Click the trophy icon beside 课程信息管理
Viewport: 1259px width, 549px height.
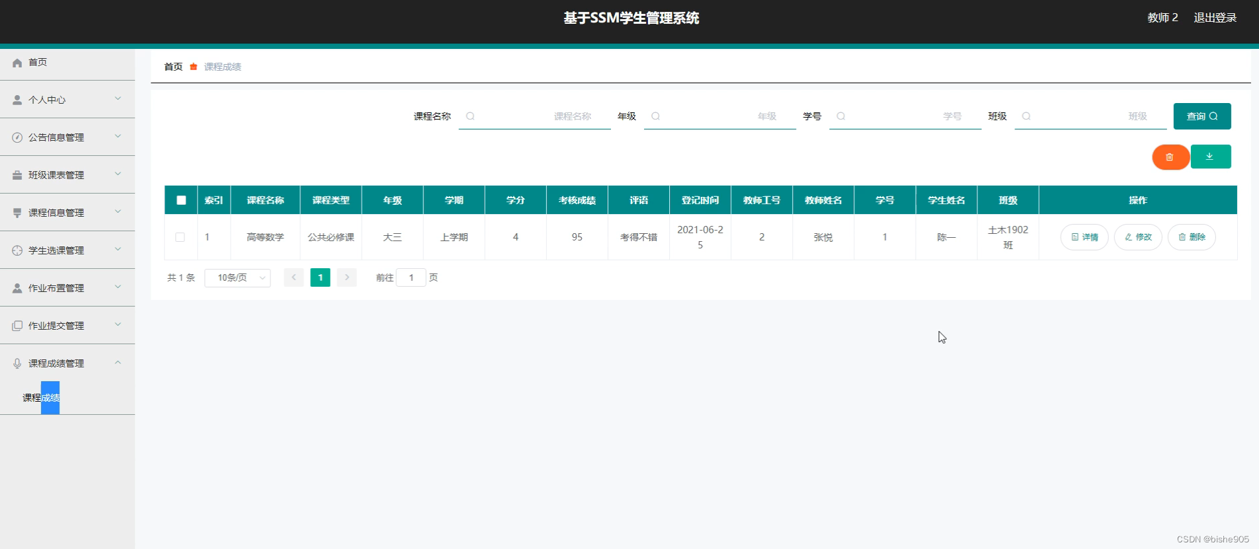[x=17, y=213]
